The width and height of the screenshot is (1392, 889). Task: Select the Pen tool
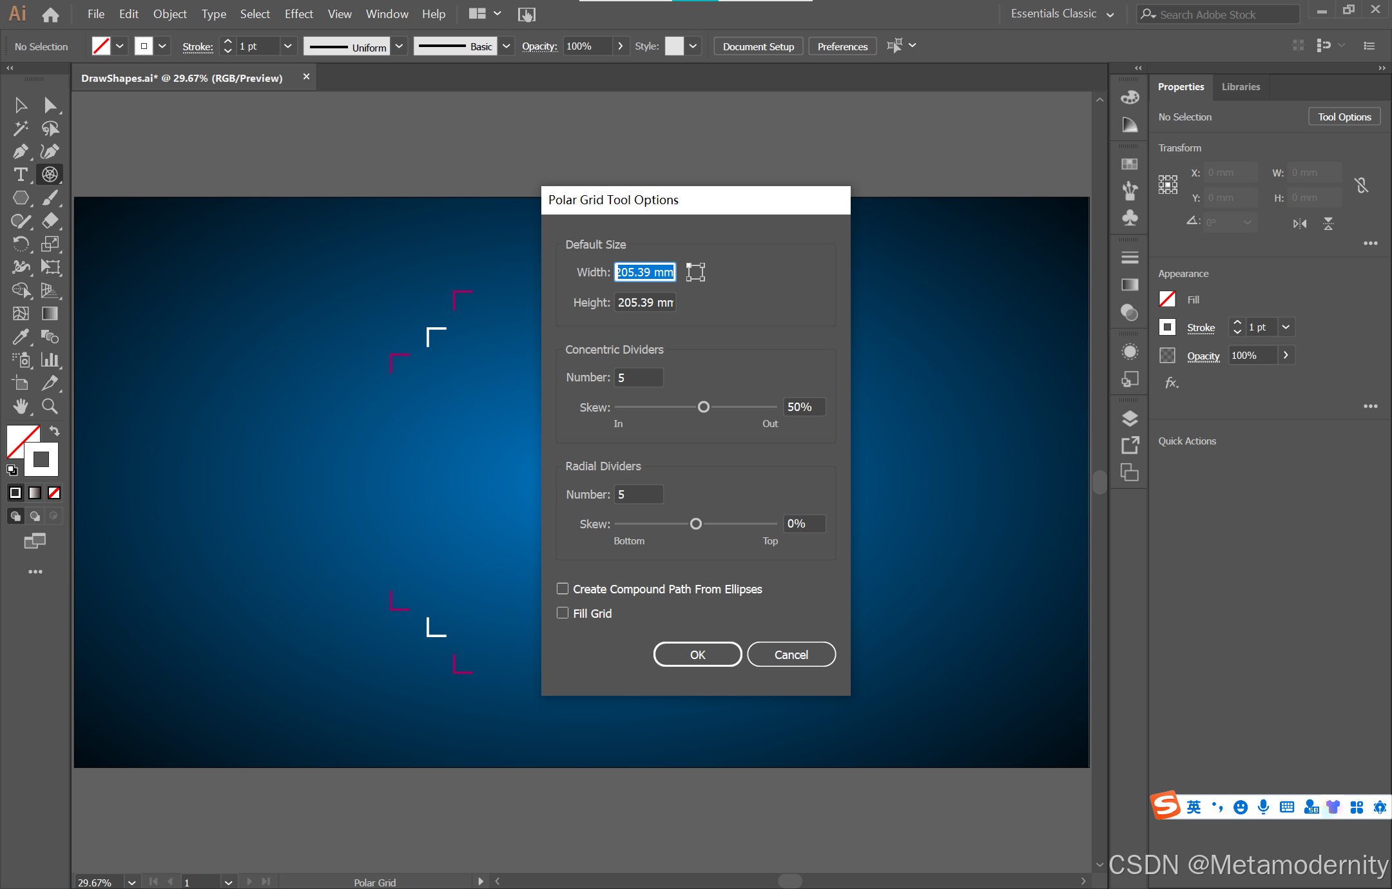(x=20, y=151)
